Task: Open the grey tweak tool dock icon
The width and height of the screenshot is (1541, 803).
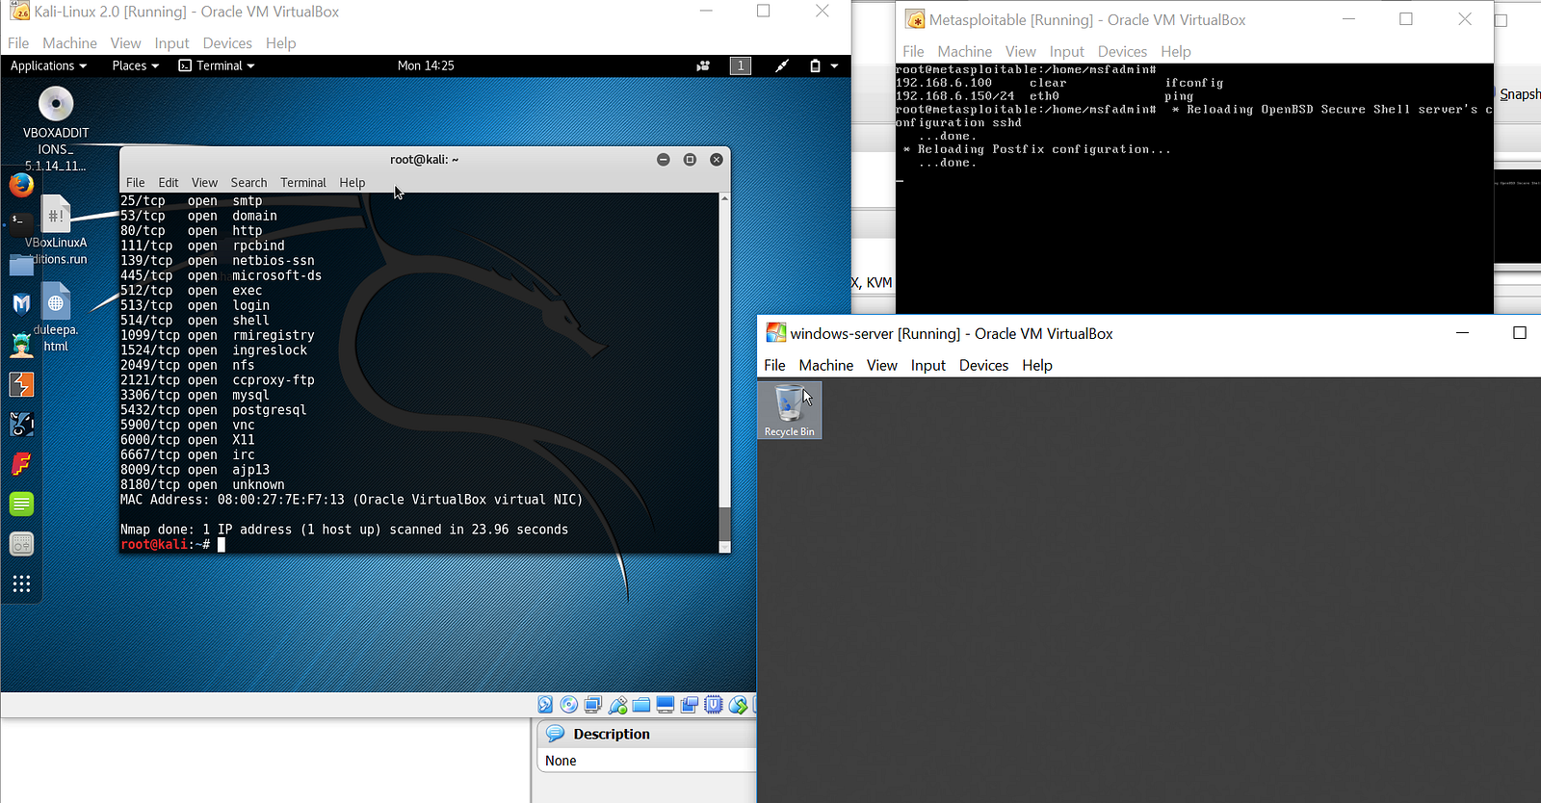Action: (21, 544)
